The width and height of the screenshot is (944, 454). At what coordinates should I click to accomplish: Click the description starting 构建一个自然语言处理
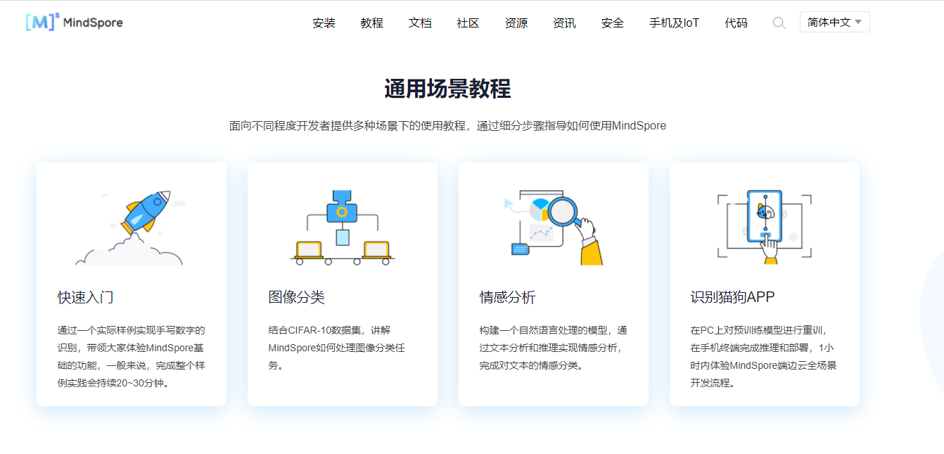pos(554,348)
